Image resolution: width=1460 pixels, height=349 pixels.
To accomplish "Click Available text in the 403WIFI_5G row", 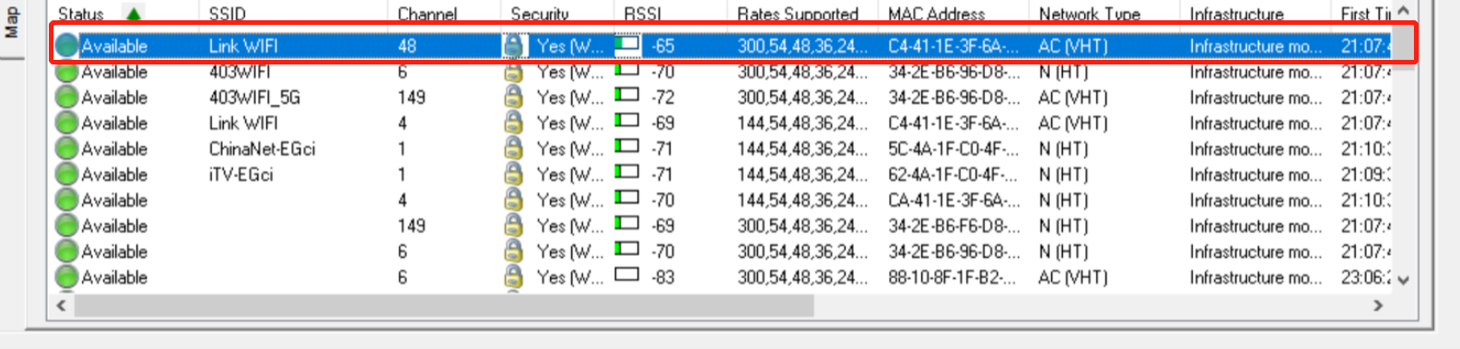I will 114,98.
